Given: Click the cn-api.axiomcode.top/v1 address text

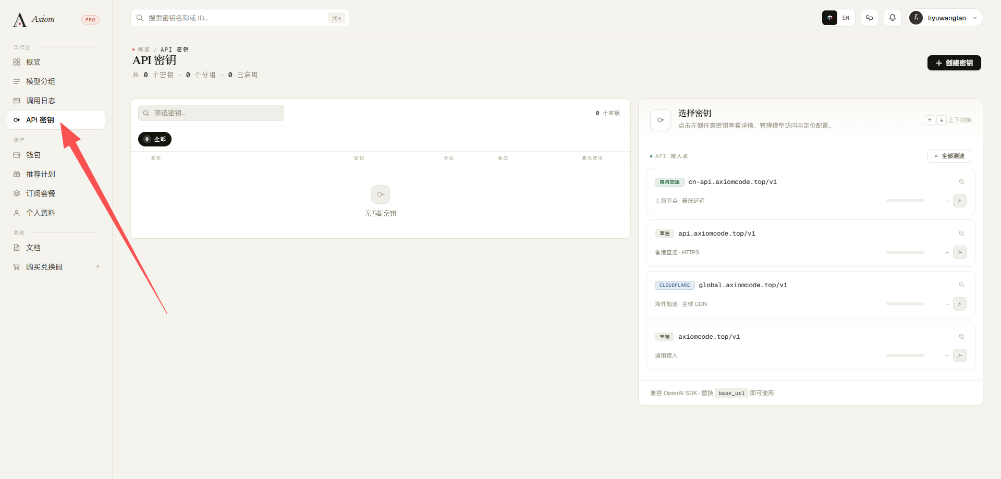Looking at the screenshot, I should (733, 182).
